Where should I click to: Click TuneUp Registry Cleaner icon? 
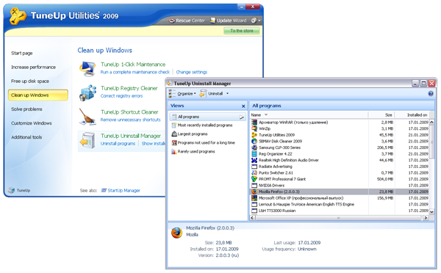[x=87, y=92]
